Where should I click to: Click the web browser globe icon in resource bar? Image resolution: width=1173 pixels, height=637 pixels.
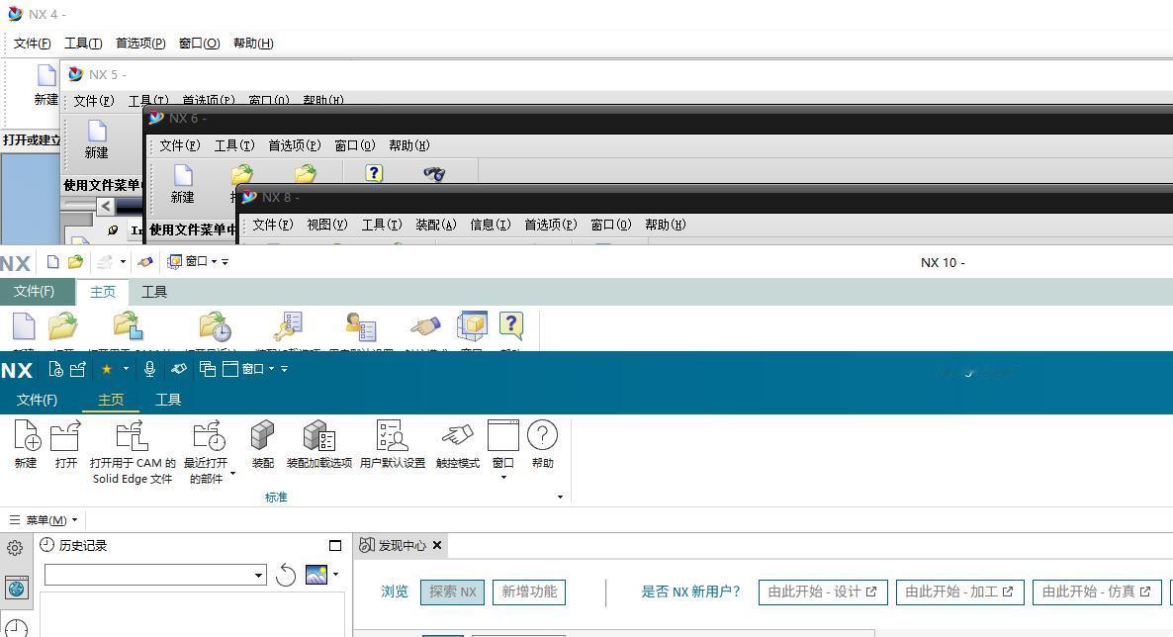17,588
